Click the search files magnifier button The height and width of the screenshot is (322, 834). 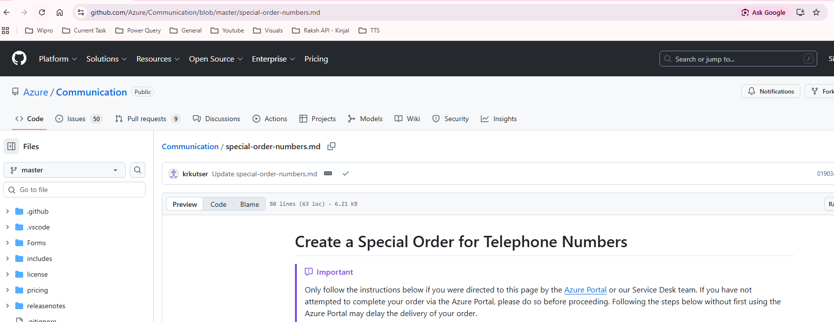point(138,170)
